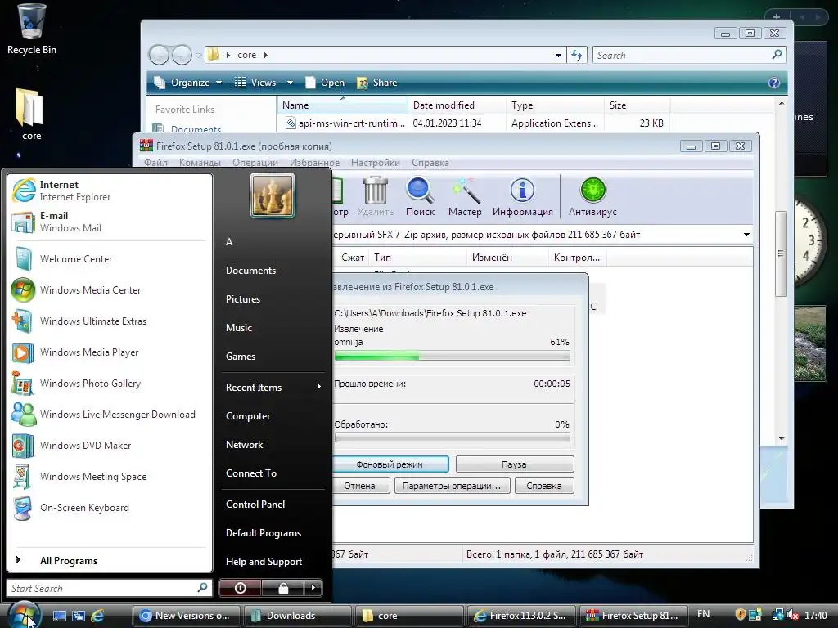Screen dimensions: 838x628
Task: Click the network tray icon
Action: coord(778,615)
